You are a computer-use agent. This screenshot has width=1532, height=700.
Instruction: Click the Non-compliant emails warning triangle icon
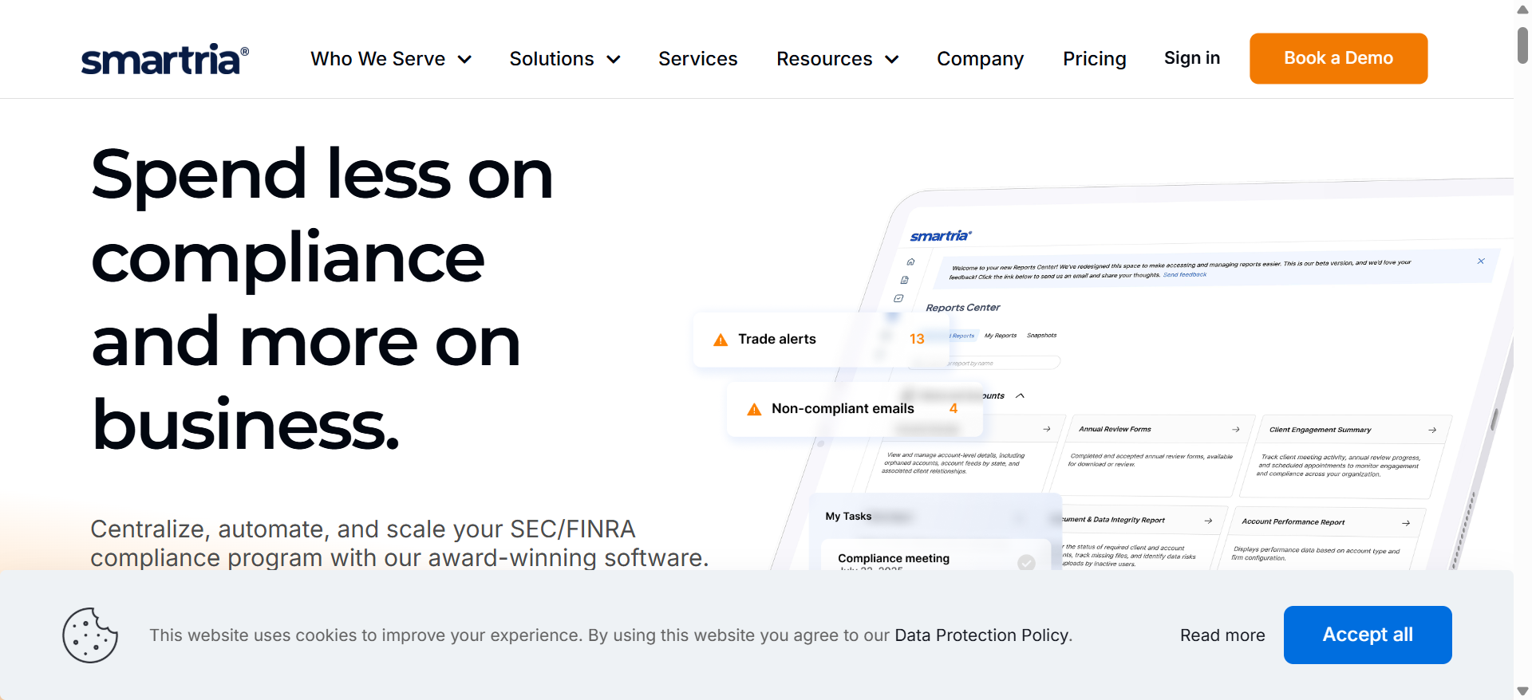pos(754,409)
